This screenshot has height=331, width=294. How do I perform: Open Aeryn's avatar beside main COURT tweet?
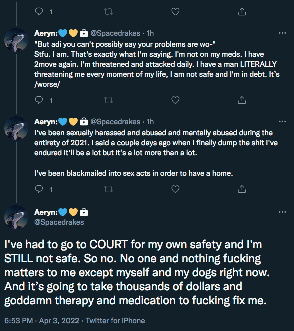click(x=16, y=217)
